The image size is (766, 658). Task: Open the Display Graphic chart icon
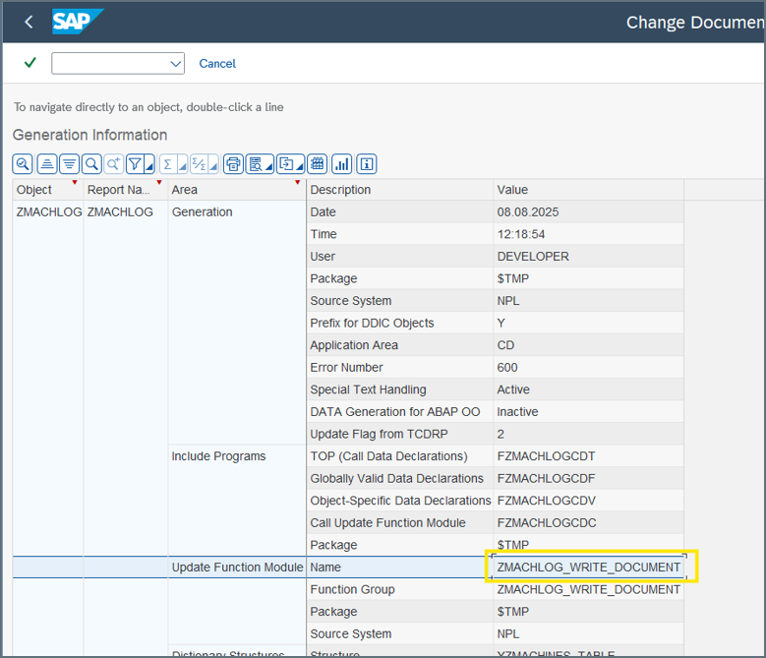341,164
